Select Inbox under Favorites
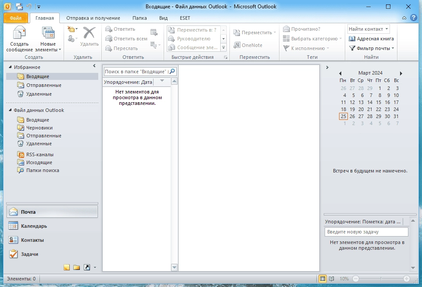Screen dimensions: 422x287 click(x=52, y=76)
